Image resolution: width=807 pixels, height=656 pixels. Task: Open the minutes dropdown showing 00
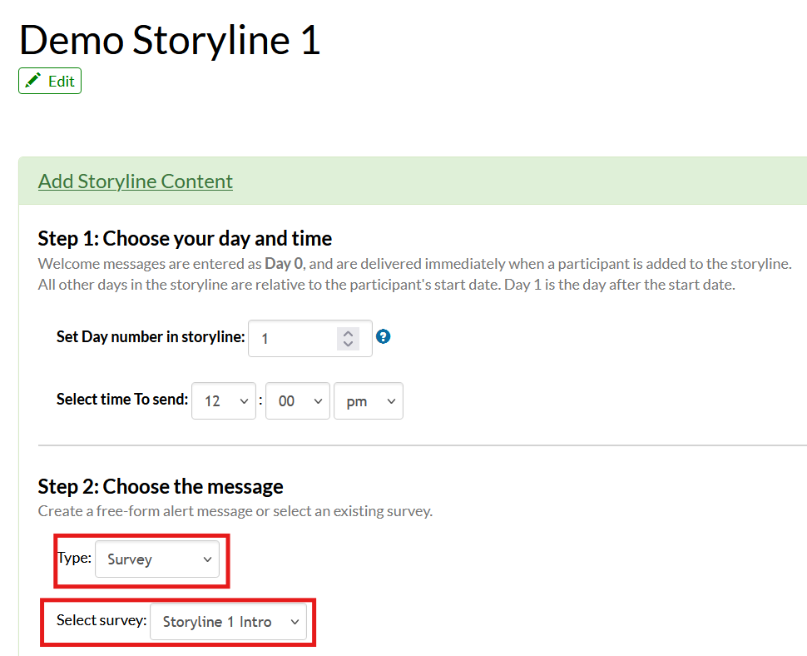(298, 400)
